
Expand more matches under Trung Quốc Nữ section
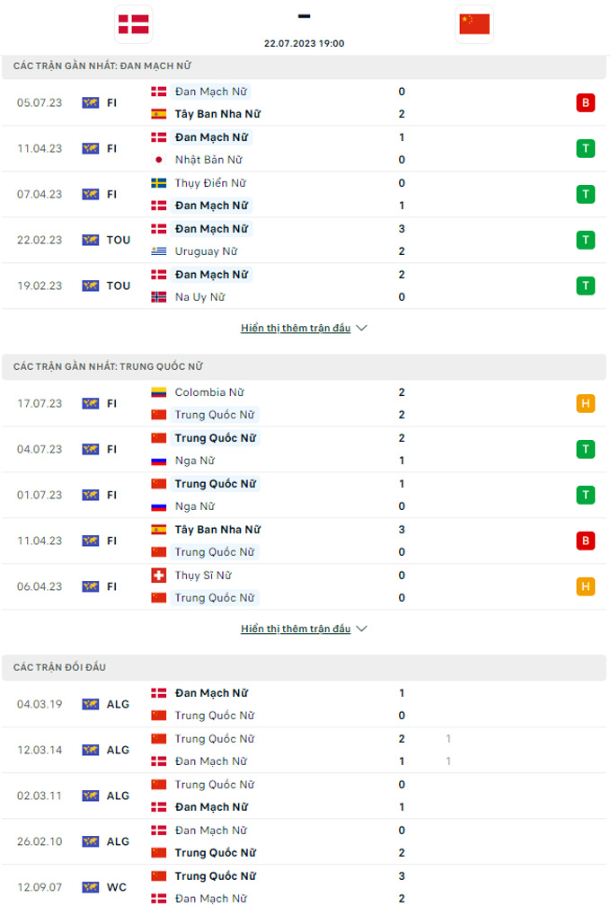(304, 629)
